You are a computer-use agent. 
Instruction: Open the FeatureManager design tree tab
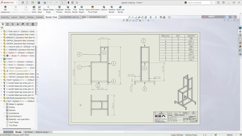click(x=2, y=24)
